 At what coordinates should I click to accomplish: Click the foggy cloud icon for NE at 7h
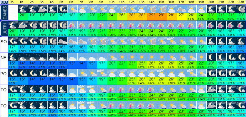coord(82,57)
